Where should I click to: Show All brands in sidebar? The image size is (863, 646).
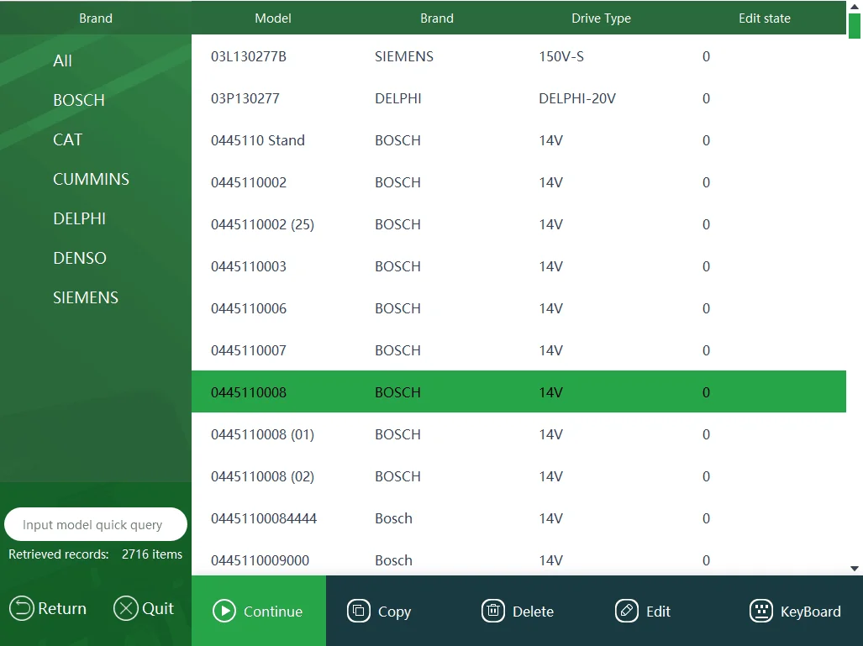(62, 60)
